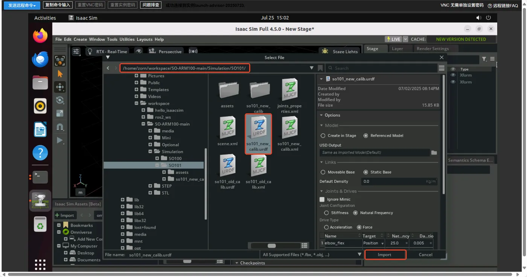The image size is (527, 277).
Task: Select the Referenced Model radio option
Action: pyautogui.click(x=366, y=136)
